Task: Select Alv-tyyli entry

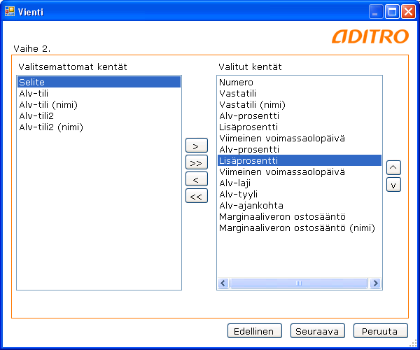Action: tap(299, 194)
